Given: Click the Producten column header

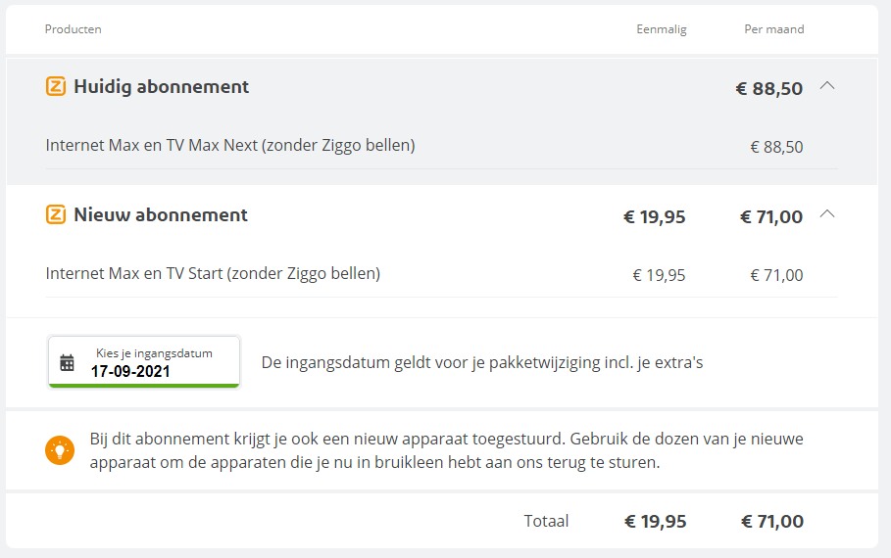Looking at the screenshot, I should pos(74,29).
